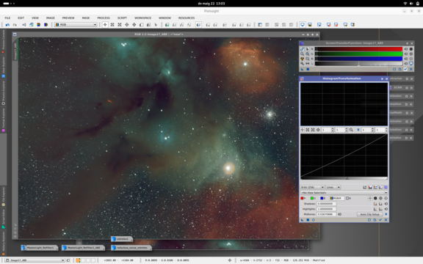This screenshot has width=423, height=264.
Task: Select the Readout mode crosshair tool in toolbar
Action: [x=105, y=24]
